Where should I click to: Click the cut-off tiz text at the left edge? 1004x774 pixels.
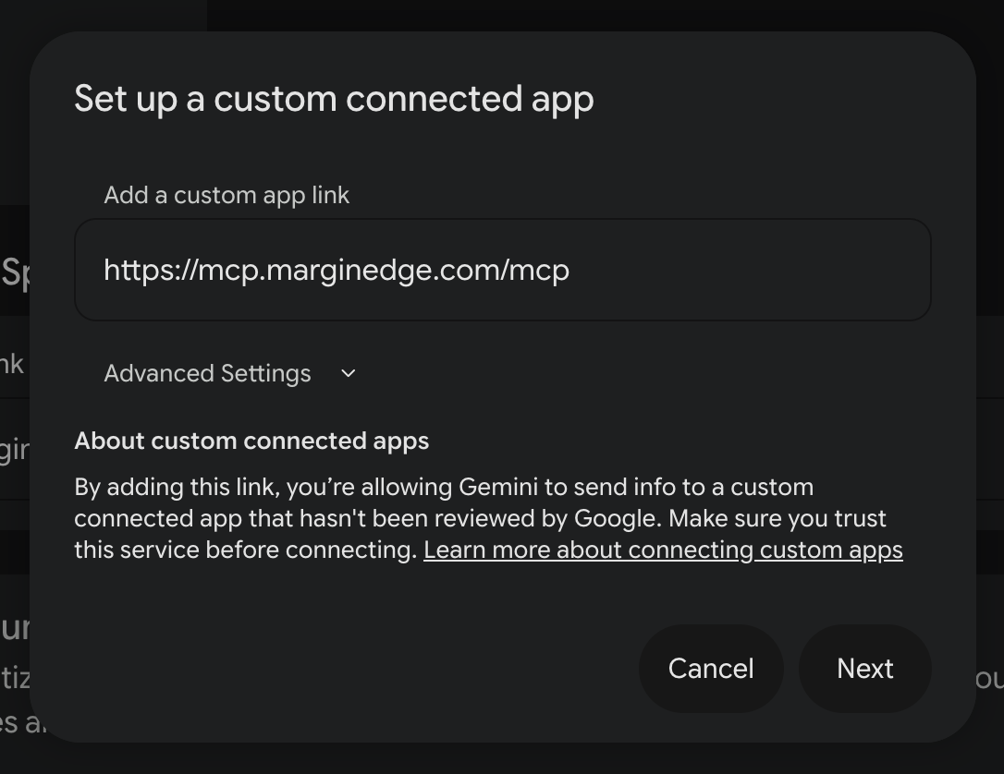15,678
